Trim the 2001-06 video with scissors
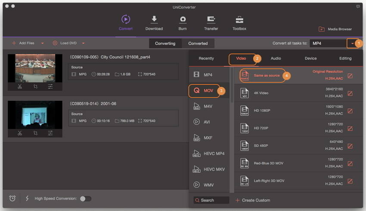This screenshot has width=366, height=211. coord(20,133)
